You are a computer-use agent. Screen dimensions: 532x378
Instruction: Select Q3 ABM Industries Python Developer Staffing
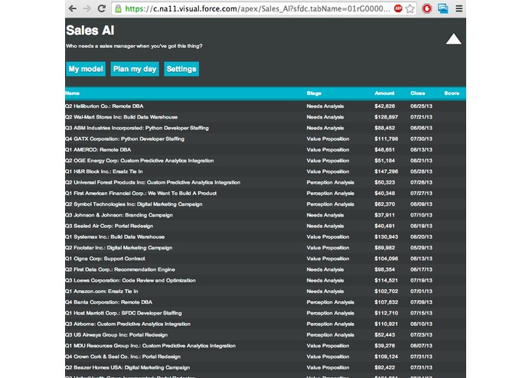[137, 128]
